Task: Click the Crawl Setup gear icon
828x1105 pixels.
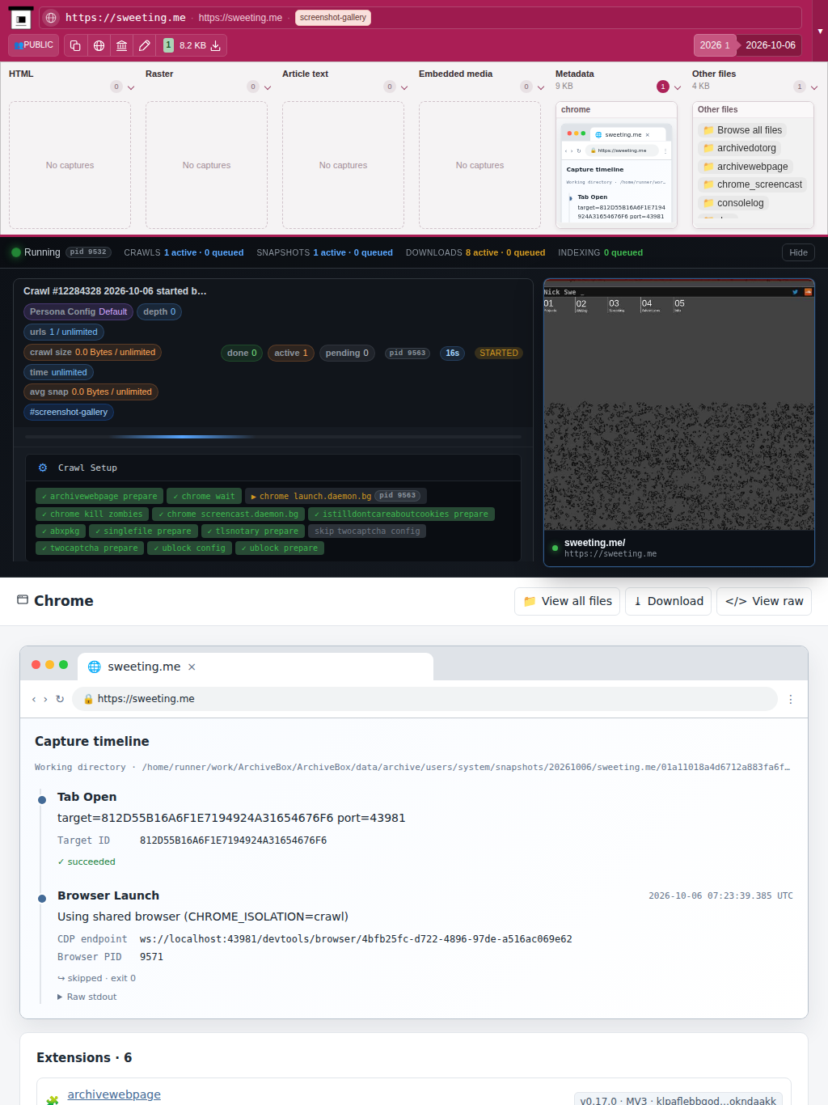Action: coord(43,468)
